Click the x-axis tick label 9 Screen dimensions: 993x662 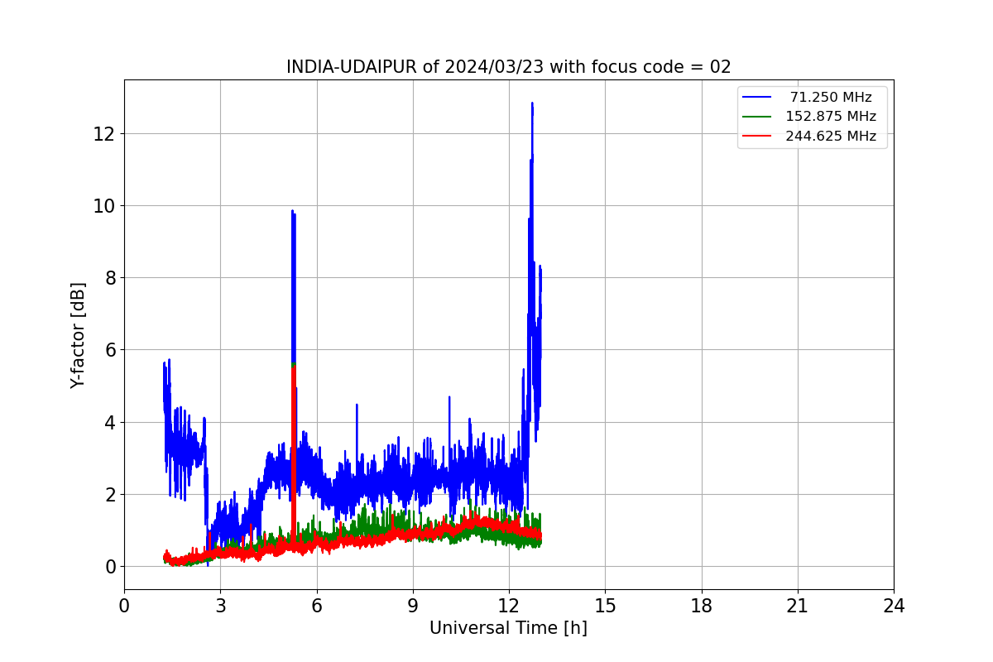click(x=413, y=606)
